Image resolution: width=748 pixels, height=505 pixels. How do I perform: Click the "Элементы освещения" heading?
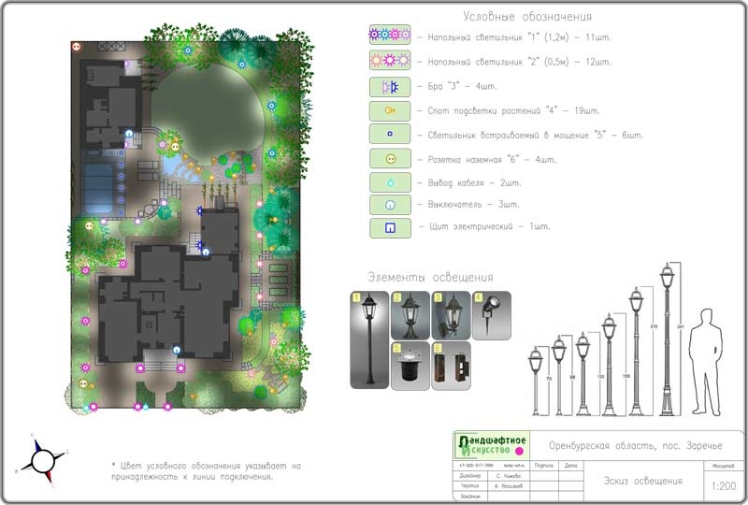(430, 278)
